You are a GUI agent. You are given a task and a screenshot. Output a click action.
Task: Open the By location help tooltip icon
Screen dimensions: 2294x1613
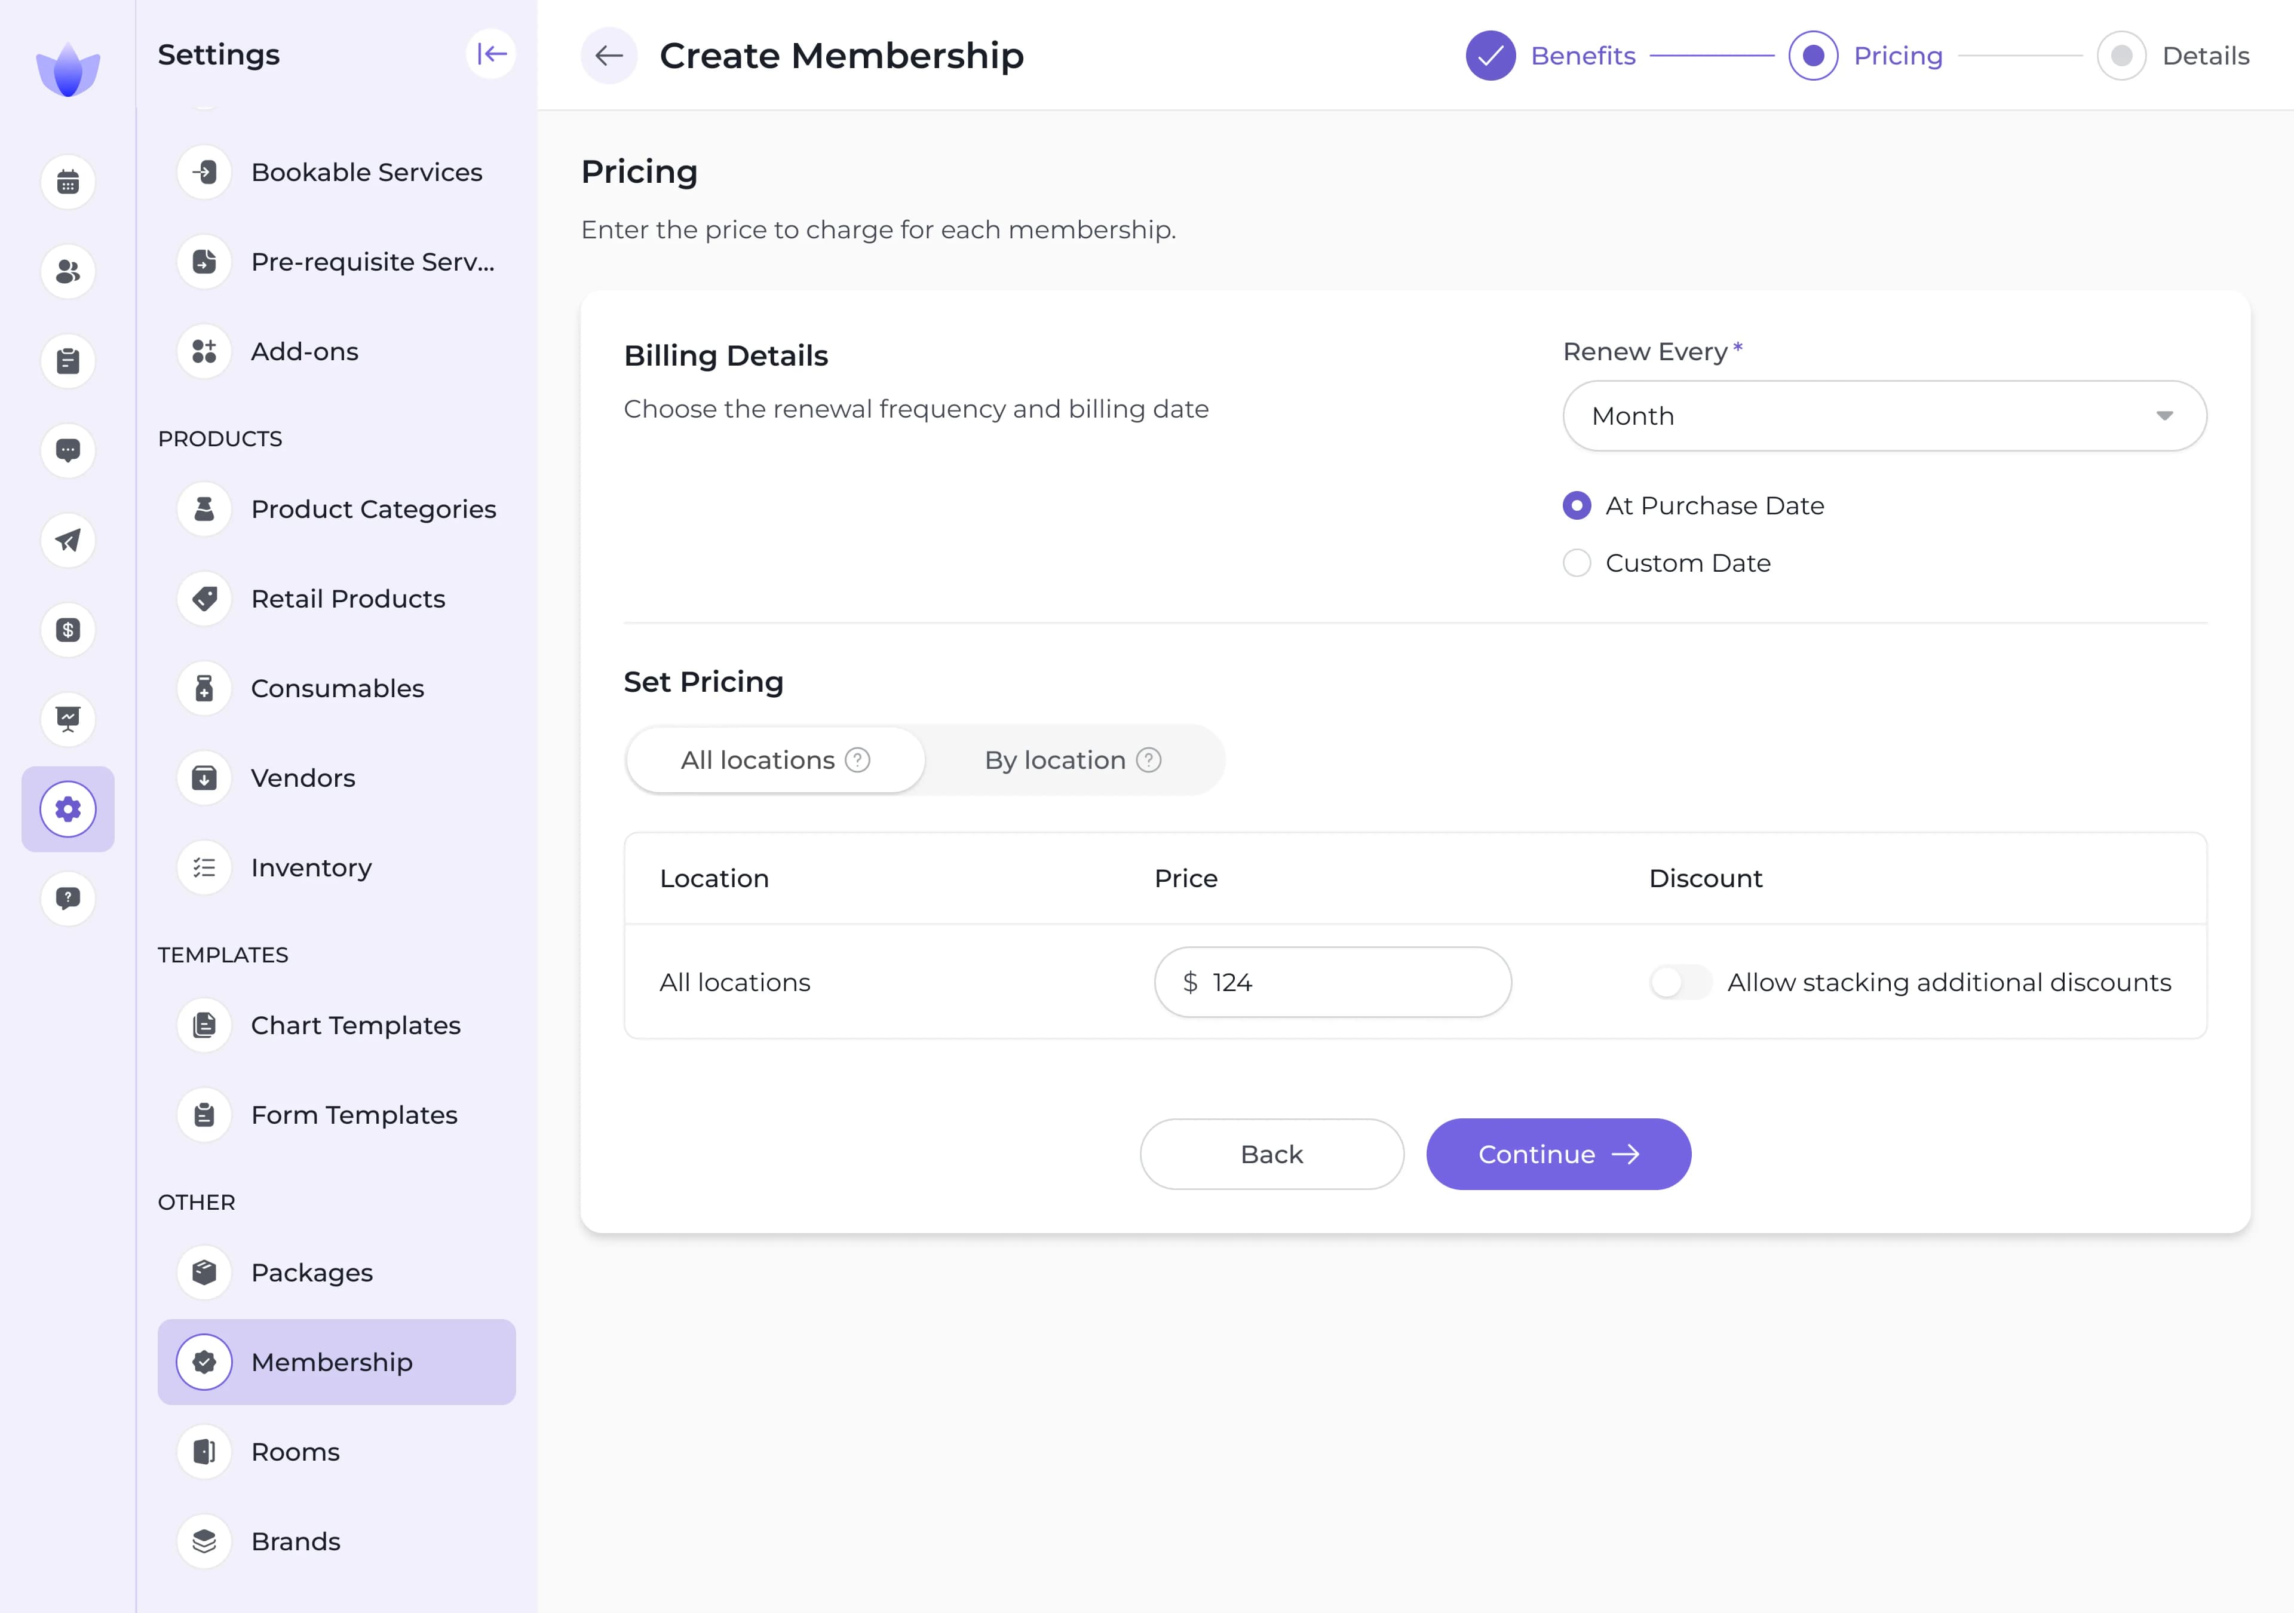1148,759
